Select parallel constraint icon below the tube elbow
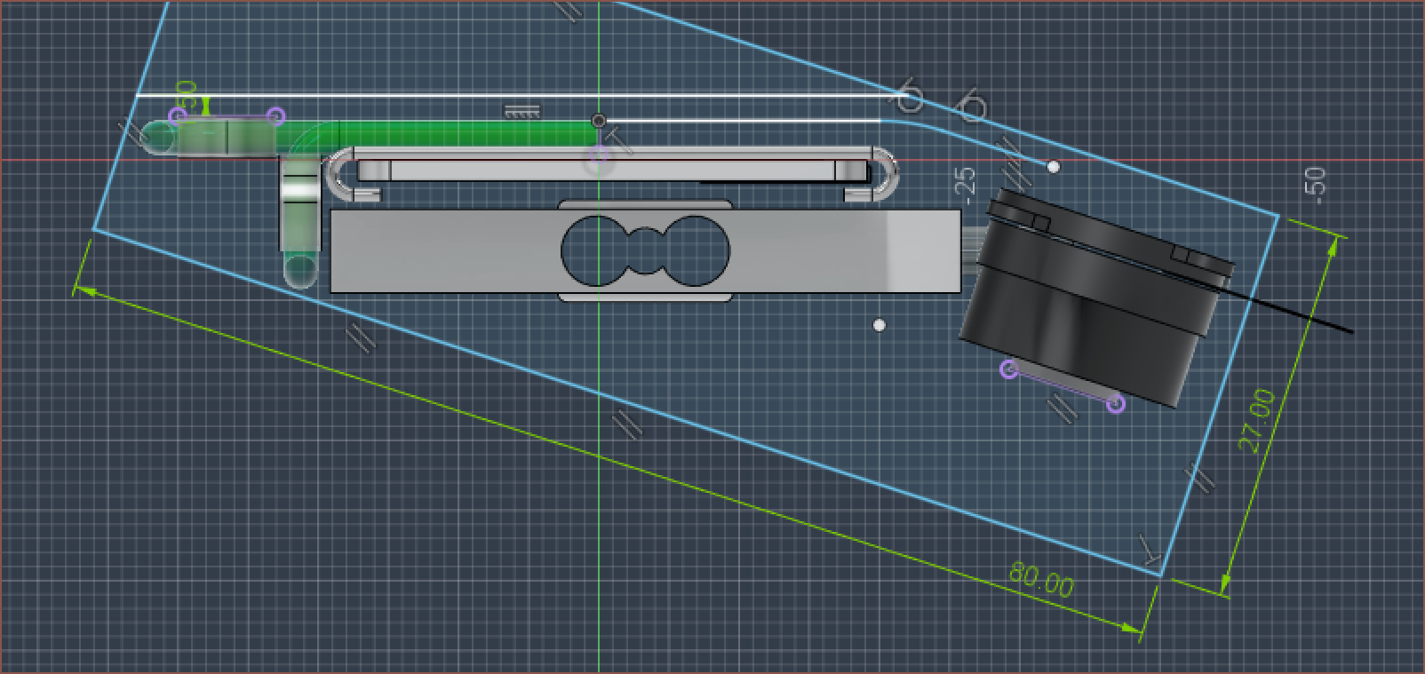 coord(360,337)
